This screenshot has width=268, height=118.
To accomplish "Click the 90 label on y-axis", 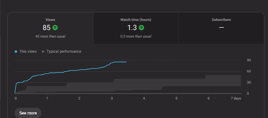I will [249, 60].
